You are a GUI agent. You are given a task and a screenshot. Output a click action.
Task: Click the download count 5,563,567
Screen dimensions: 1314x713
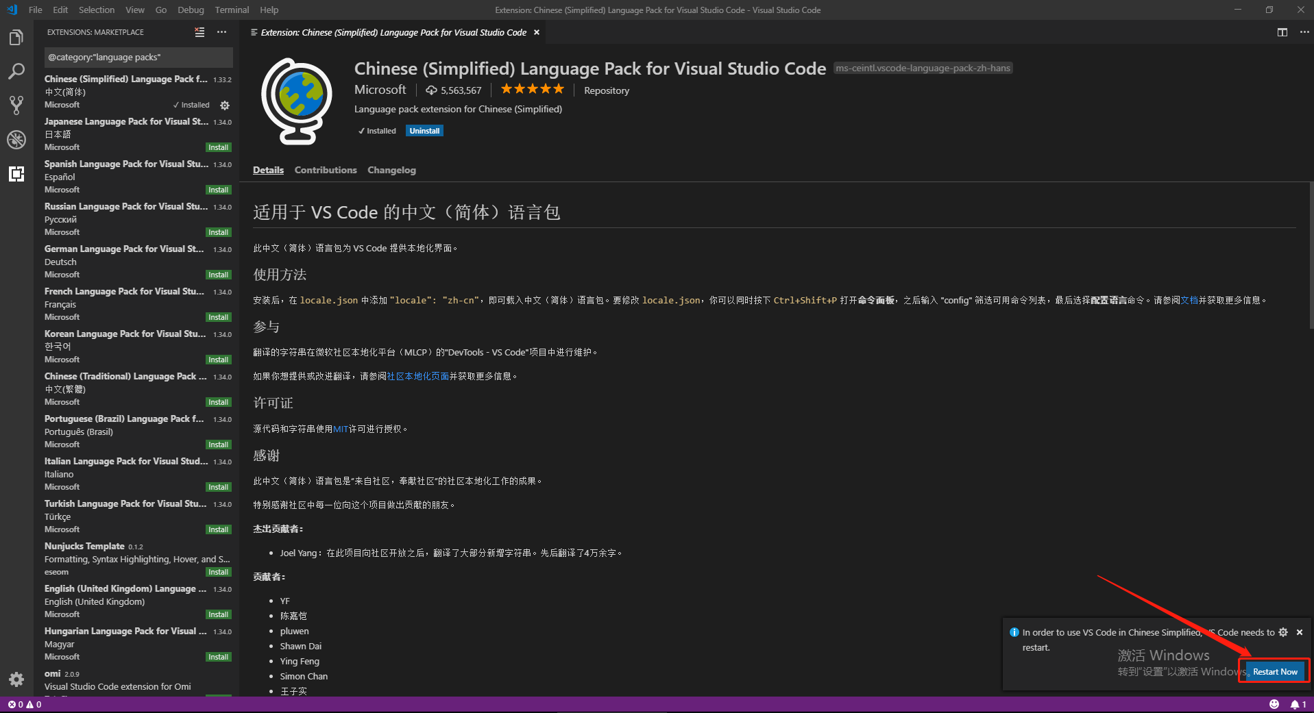pos(454,90)
